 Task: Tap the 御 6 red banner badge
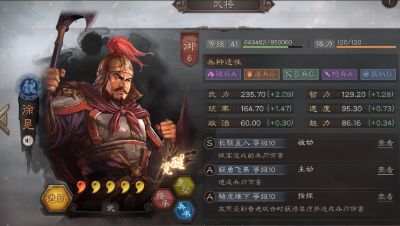click(x=189, y=49)
